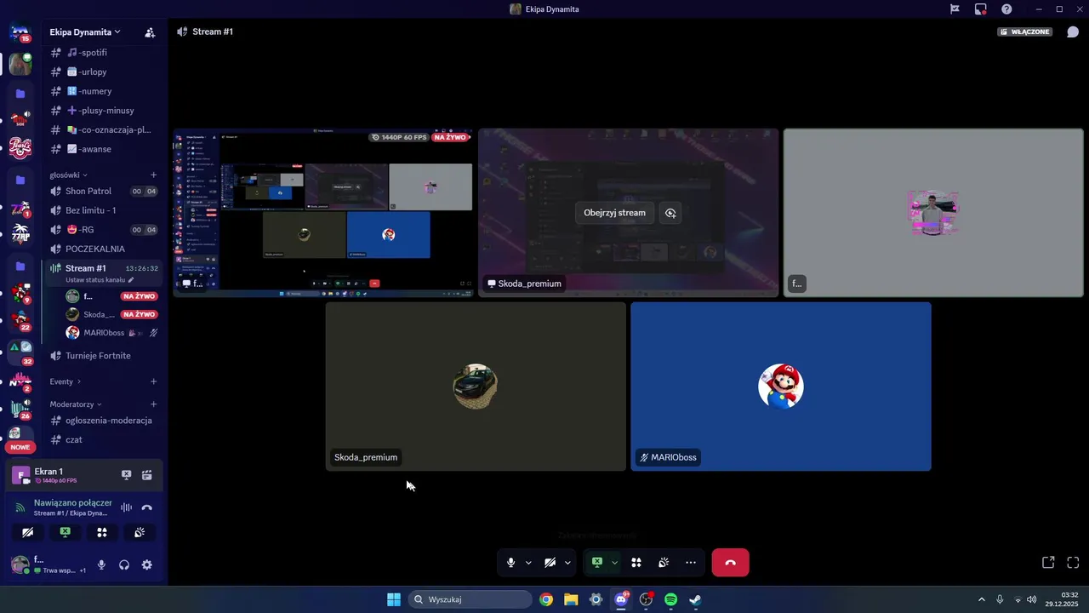Toggle the green screen share in sidebar

click(x=65, y=532)
